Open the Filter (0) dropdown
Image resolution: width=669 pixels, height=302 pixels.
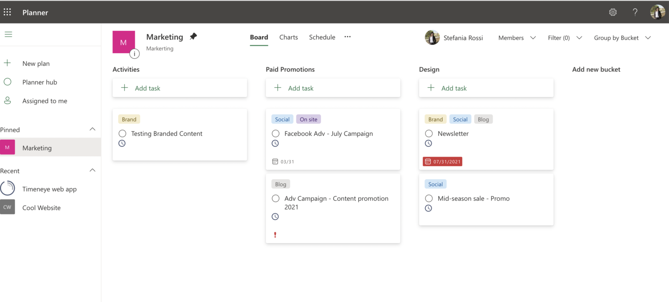[x=564, y=38]
